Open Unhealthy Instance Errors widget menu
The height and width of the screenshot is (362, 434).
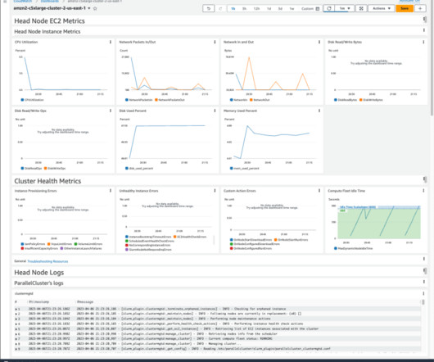tap(215, 191)
